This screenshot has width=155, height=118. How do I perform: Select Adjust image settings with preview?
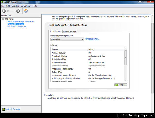coord(21,21)
